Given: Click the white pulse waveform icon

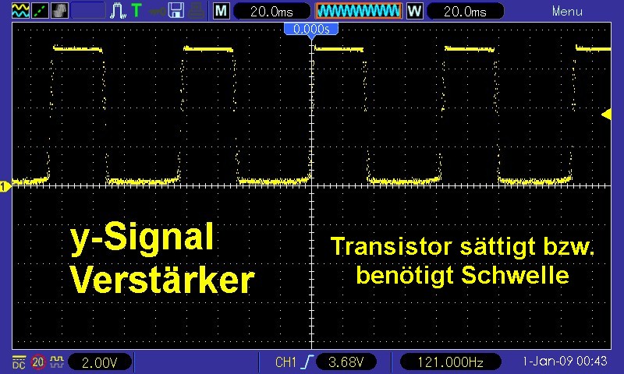Looking at the screenshot, I should [x=119, y=11].
